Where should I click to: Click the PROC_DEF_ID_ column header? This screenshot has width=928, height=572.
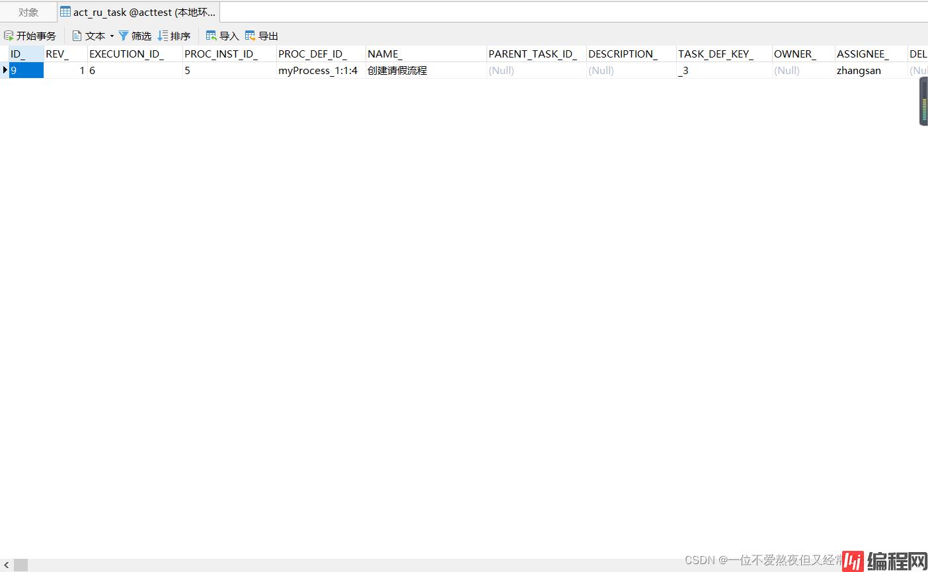321,54
